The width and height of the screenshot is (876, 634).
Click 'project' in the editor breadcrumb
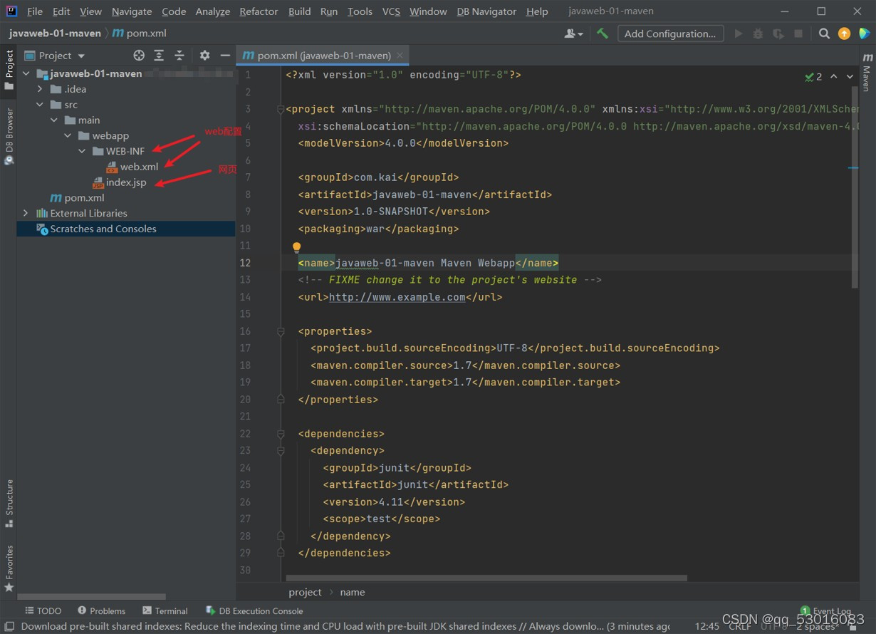pyautogui.click(x=305, y=592)
